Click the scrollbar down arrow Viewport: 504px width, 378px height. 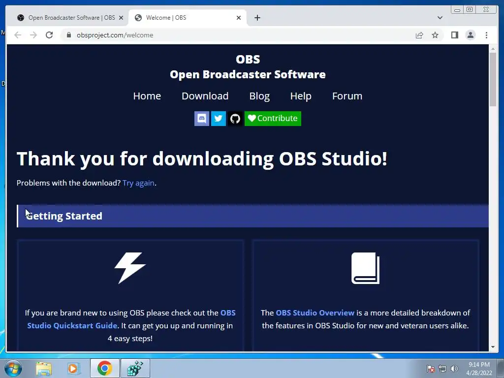(x=493, y=347)
